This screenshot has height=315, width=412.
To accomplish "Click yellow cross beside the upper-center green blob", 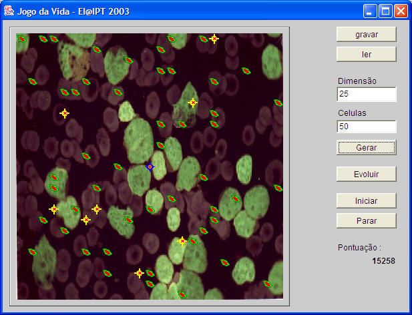I will 193,103.
